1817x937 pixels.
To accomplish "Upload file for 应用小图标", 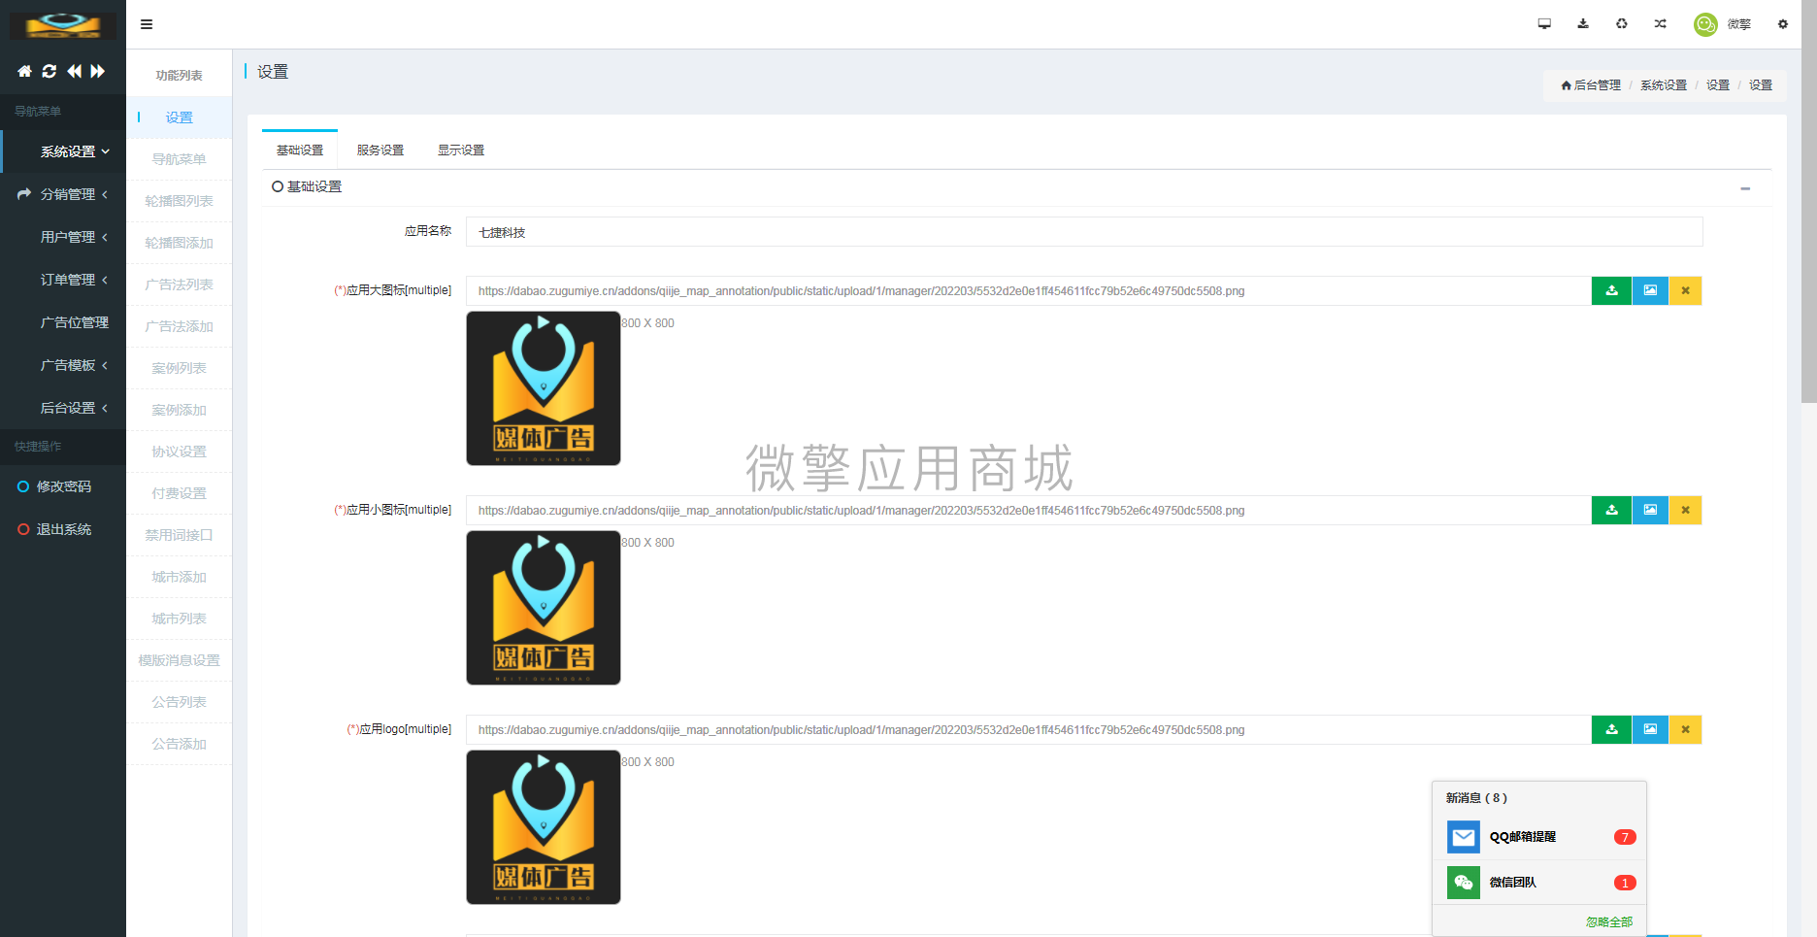I will click(1611, 510).
